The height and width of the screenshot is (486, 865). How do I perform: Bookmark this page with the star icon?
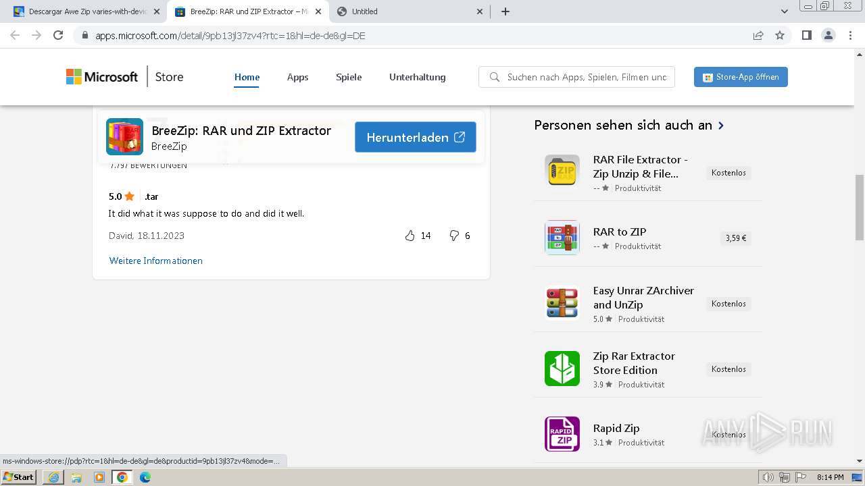[780, 35]
